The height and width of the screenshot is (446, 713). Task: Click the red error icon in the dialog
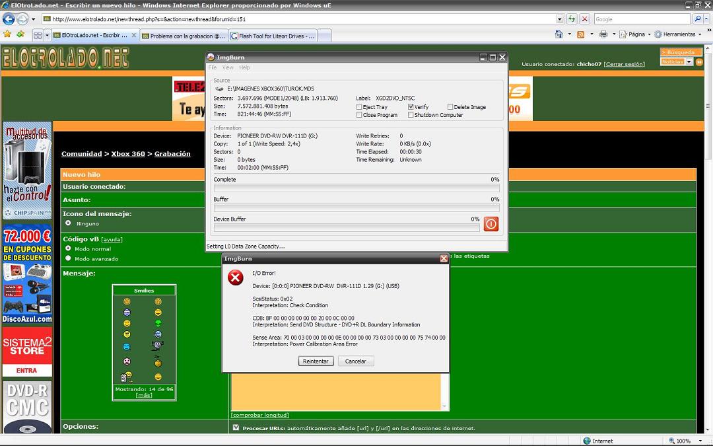coord(236,278)
